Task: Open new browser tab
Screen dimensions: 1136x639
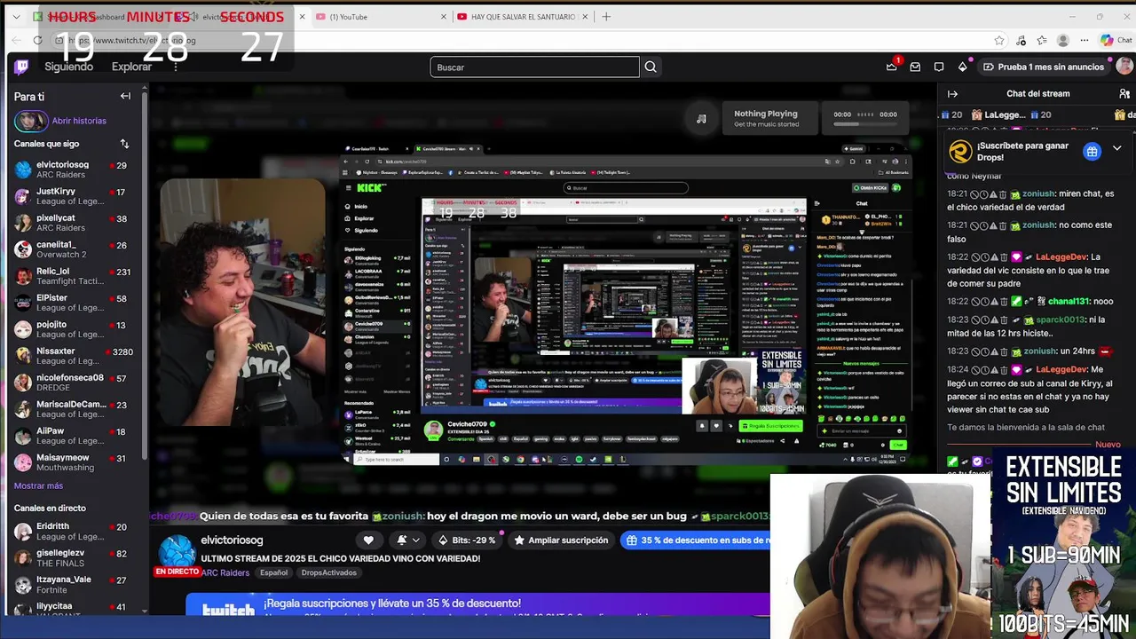Action: [606, 16]
